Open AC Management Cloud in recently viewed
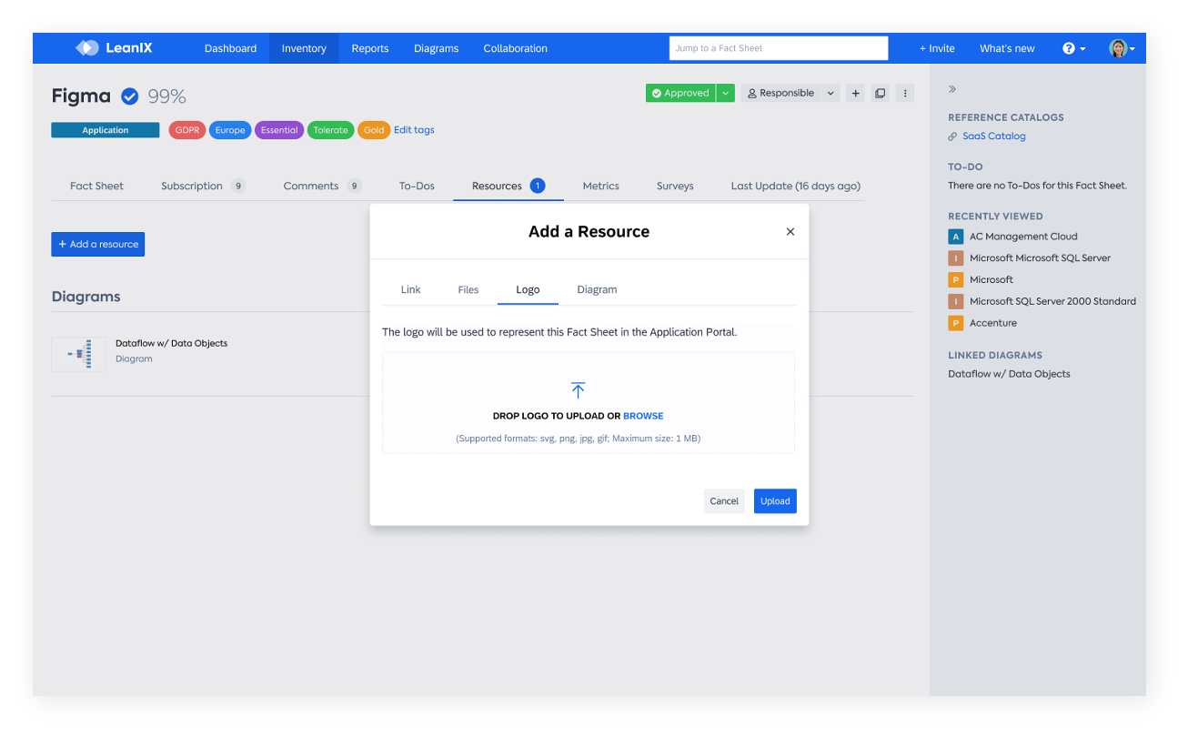 point(1023,237)
